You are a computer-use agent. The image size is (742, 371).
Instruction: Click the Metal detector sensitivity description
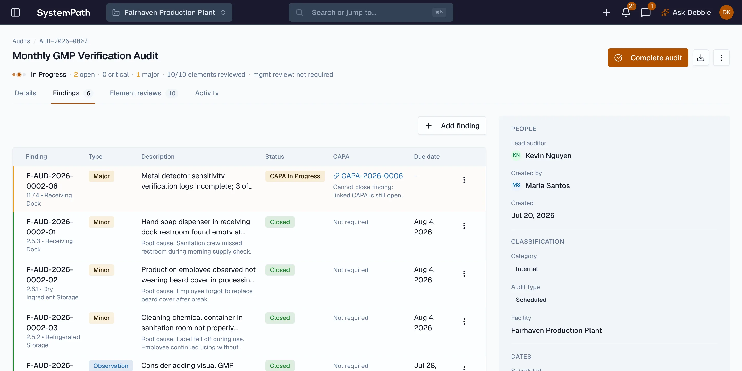(197, 181)
